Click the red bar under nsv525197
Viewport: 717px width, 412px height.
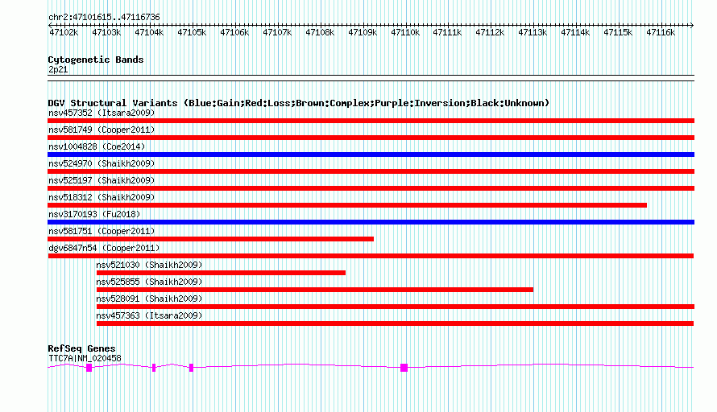pyautogui.click(x=371, y=188)
